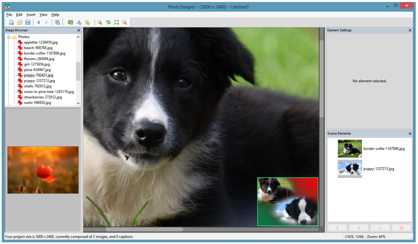Export the composed image
Viewport: 418px width, 244px height.
tap(57, 22)
